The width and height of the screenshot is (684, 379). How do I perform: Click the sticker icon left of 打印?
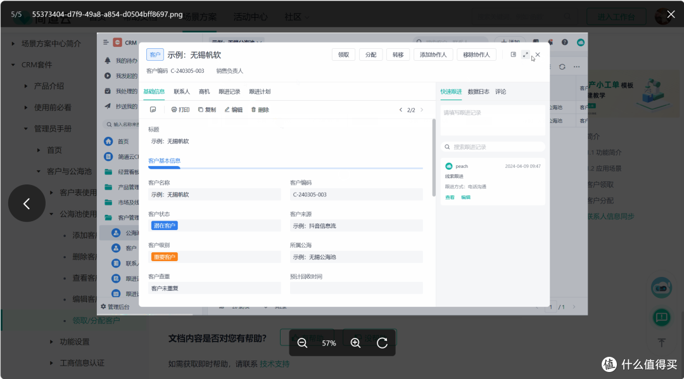pyautogui.click(x=153, y=110)
